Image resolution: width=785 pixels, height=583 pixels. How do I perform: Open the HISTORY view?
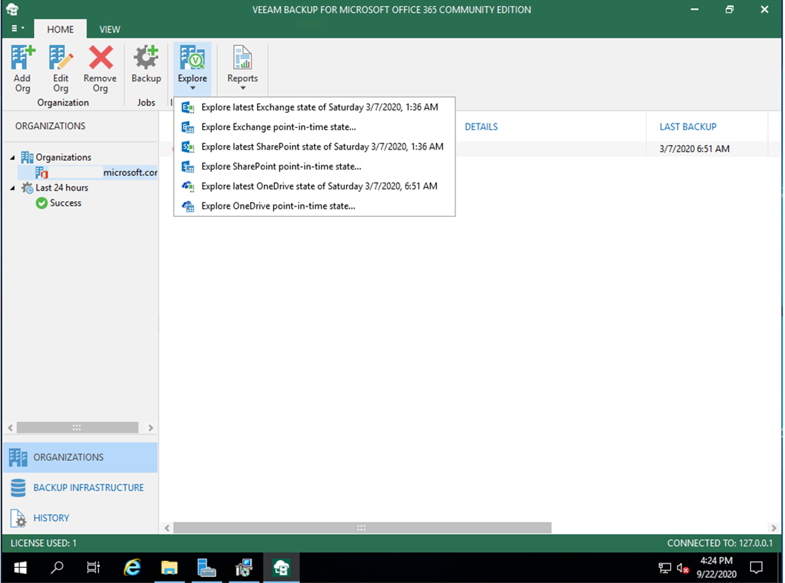[x=80, y=518]
